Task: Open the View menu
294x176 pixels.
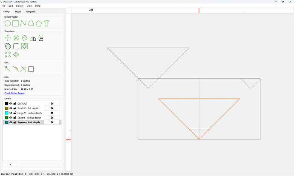Action: tap(29, 6)
